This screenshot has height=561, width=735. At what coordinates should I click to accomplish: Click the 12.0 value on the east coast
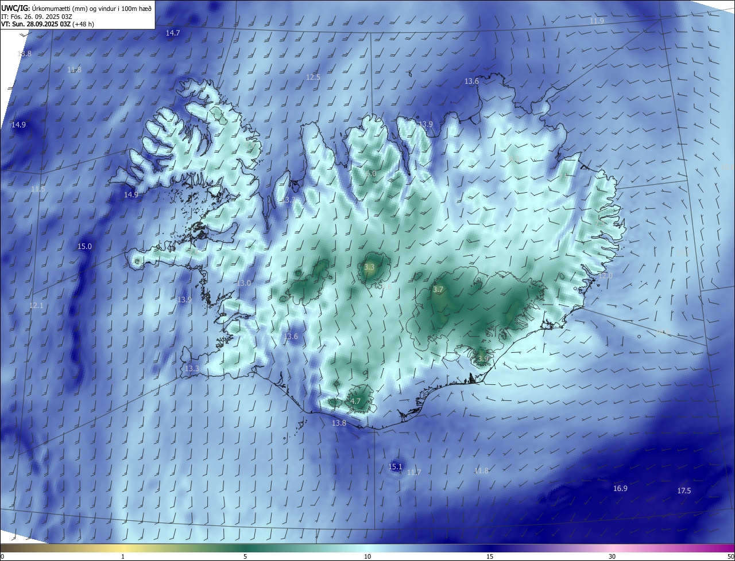pyautogui.click(x=606, y=276)
